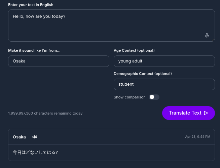The image size is (220, 168).
Task: Click the microphone voice input icon
Action: click(207, 36)
